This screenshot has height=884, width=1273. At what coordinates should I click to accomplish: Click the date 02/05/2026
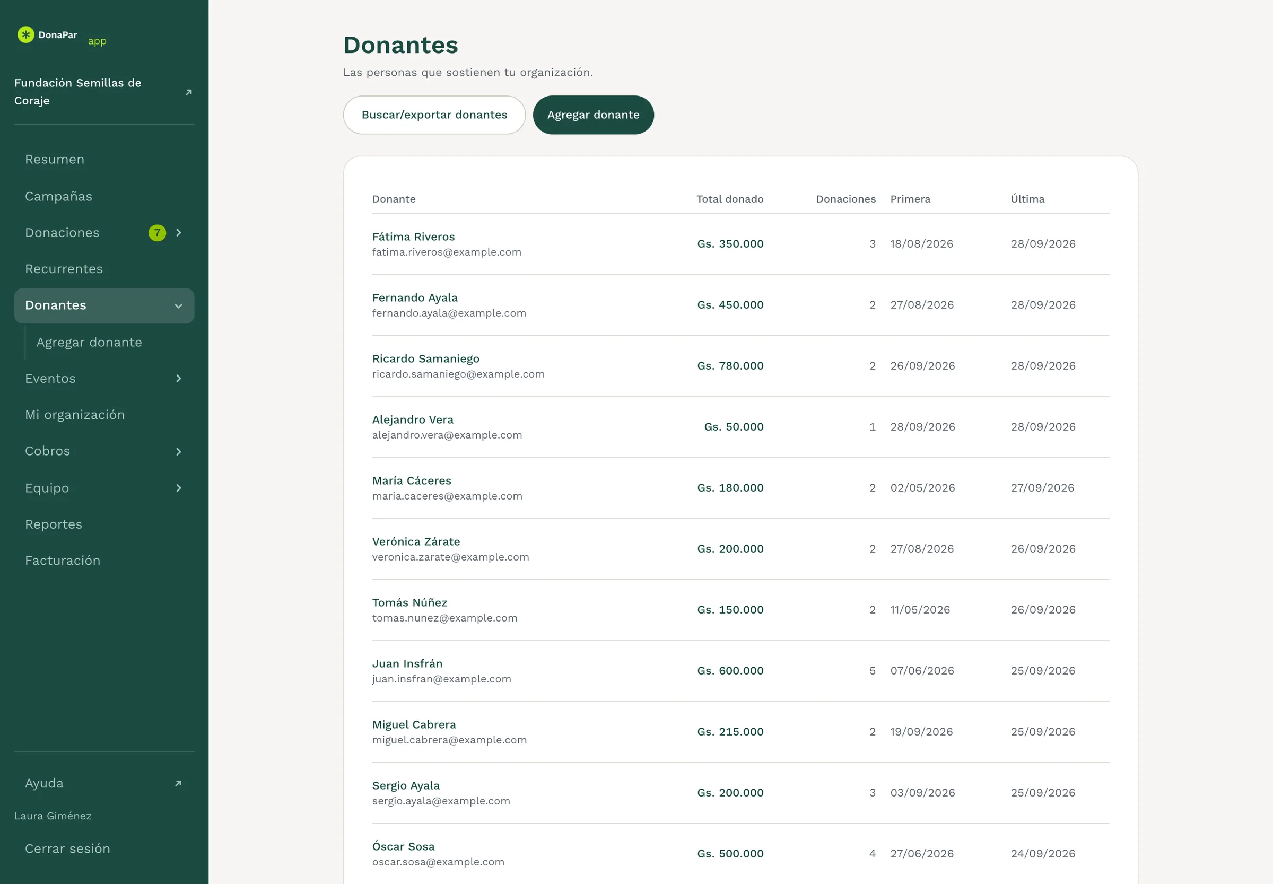(x=922, y=487)
